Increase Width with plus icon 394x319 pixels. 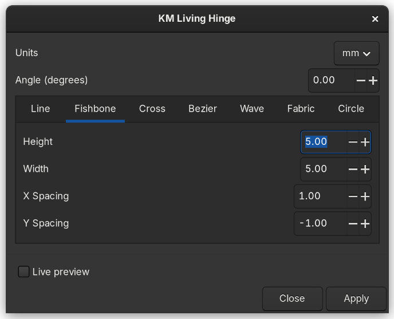click(x=365, y=170)
